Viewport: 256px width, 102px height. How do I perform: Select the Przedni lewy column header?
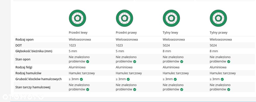78,33
